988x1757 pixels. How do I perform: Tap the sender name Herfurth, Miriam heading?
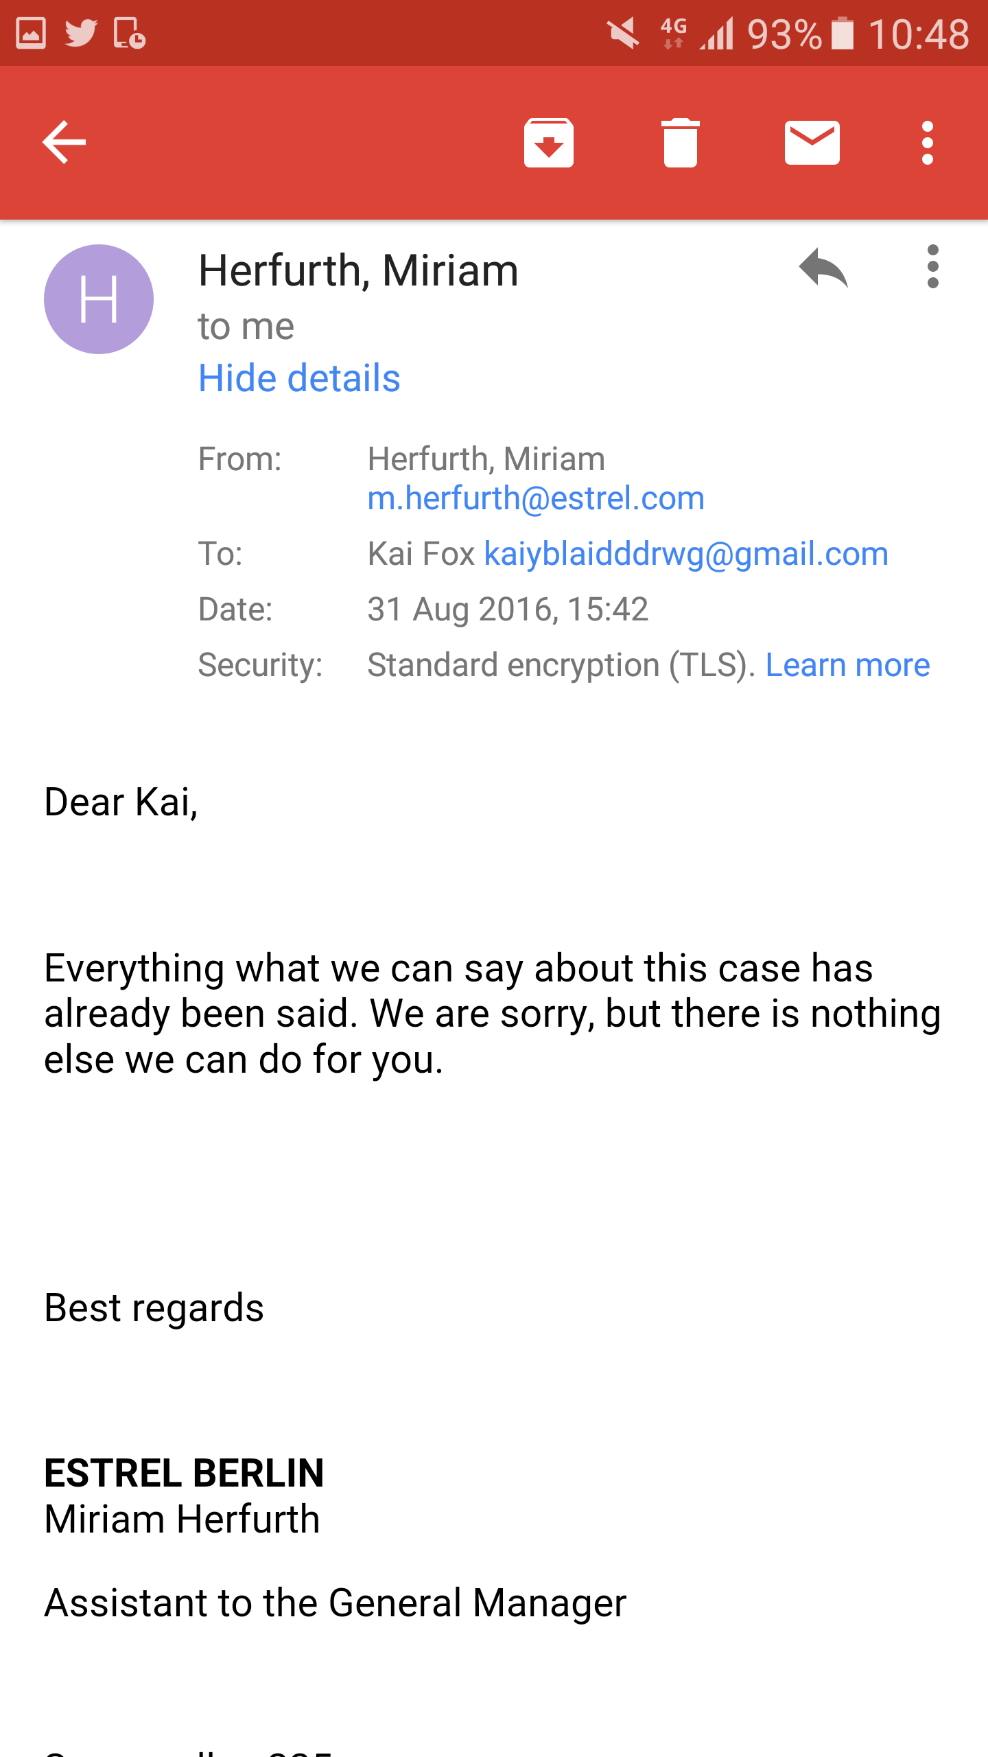pos(358,270)
